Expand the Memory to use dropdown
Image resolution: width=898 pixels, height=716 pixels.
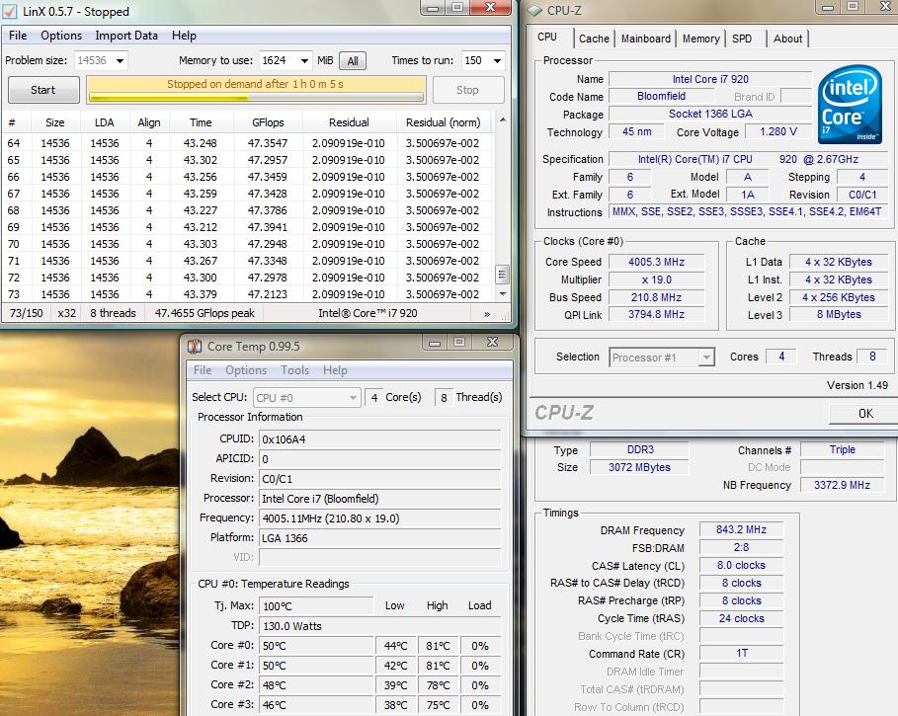286,61
